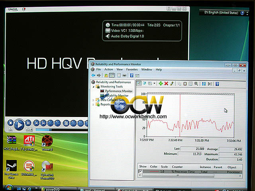Click the Doom 3 desktop icon
This screenshot has height=191, width=255.
47,143
